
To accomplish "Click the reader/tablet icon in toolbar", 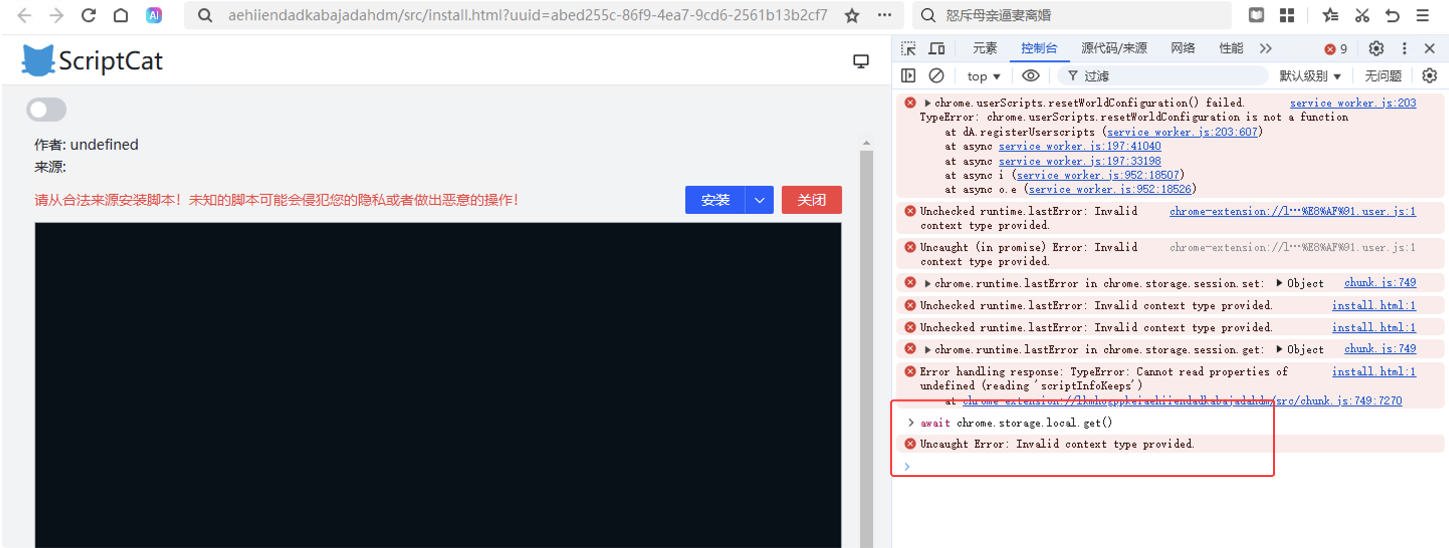I will (x=1256, y=15).
